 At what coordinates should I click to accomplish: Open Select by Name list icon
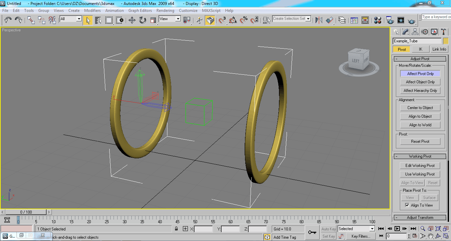click(x=98, y=20)
